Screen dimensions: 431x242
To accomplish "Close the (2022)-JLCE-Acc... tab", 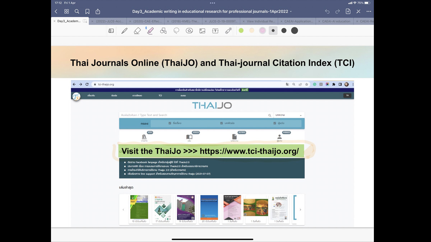I will 92,21.
